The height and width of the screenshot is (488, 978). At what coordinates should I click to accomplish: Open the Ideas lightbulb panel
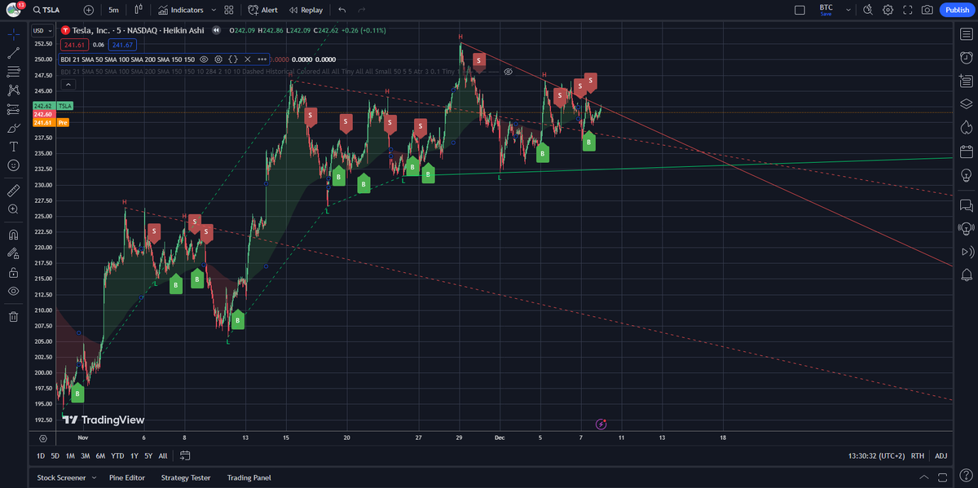click(967, 174)
